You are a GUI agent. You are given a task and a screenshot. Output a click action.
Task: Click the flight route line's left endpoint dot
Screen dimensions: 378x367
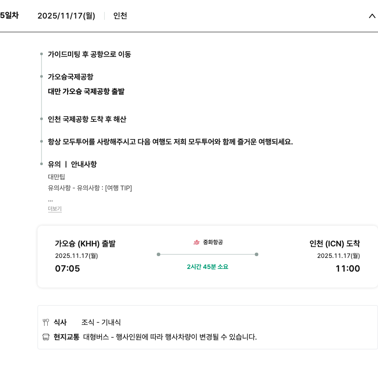[x=159, y=254]
